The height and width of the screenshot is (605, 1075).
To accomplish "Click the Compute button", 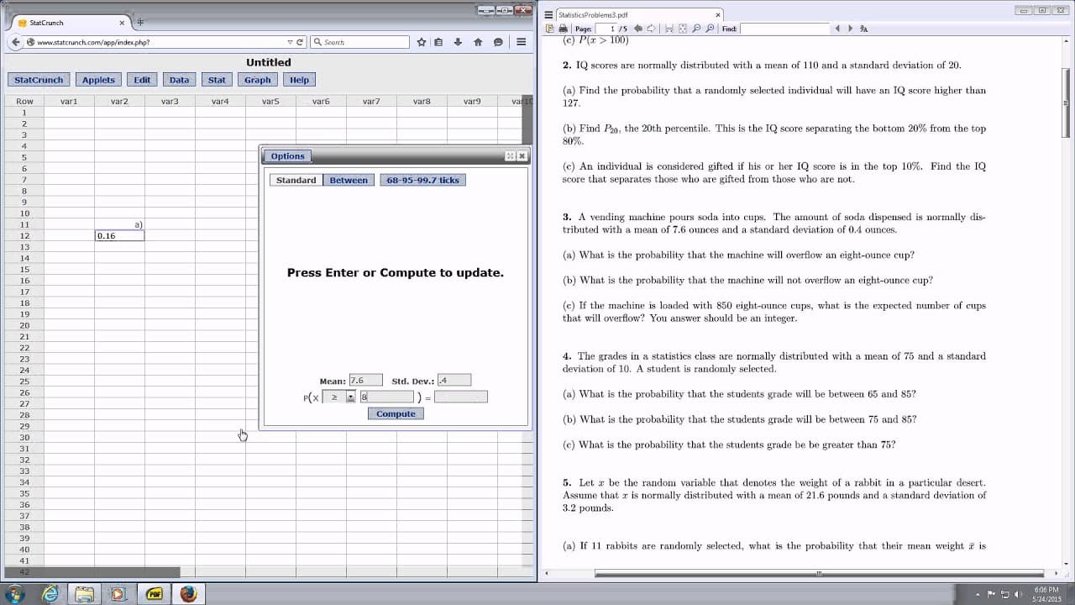I will [x=396, y=413].
